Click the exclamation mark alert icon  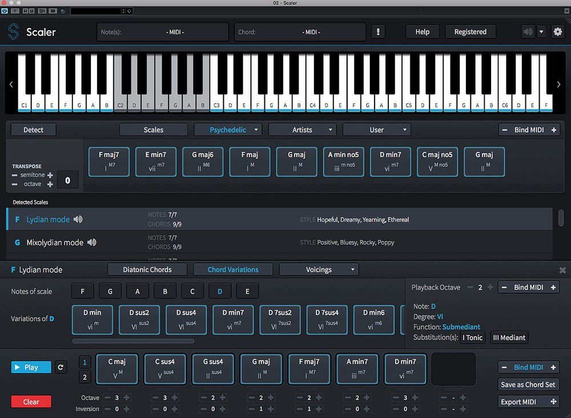coord(377,32)
